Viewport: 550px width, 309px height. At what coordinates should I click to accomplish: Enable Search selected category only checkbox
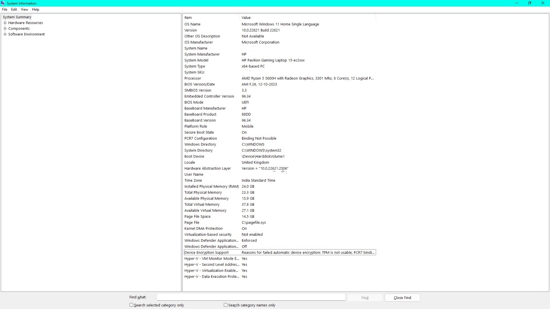pyautogui.click(x=131, y=305)
